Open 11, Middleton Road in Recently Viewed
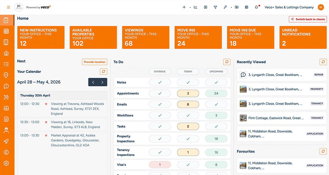 pos(282,134)
